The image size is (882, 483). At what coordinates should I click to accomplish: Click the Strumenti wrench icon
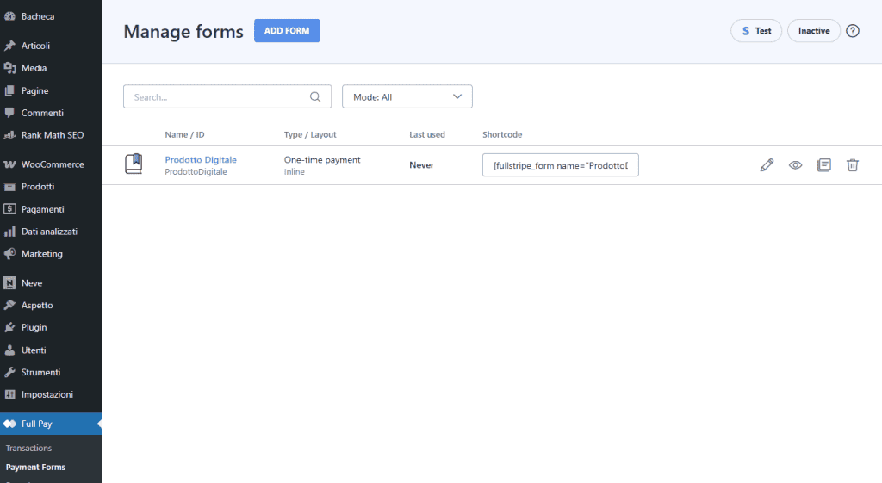click(9, 372)
